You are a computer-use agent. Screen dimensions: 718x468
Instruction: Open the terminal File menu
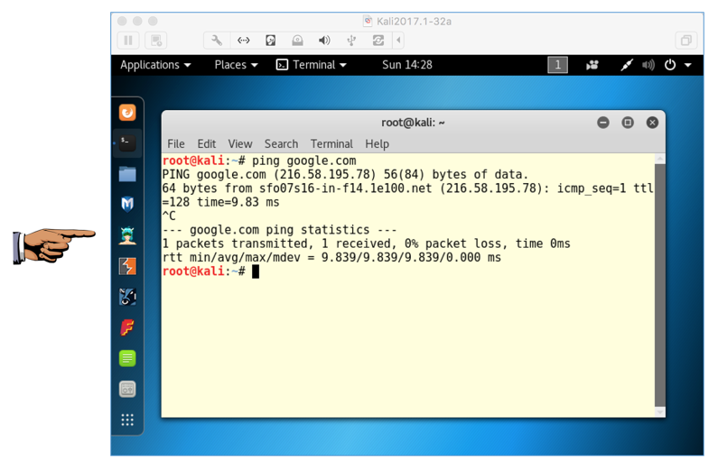[x=176, y=144]
